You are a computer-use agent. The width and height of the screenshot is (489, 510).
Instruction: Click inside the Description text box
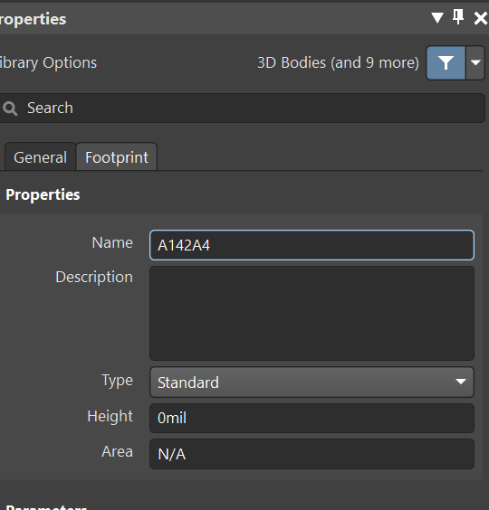tap(312, 313)
